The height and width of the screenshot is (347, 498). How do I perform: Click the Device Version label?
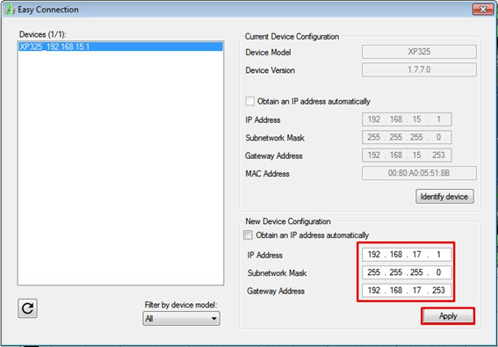(x=270, y=70)
